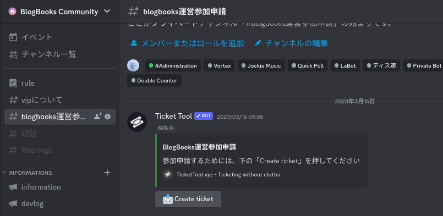Open channel settings gear for blogbooks channel
443x216 pixels.
(108, 117)
